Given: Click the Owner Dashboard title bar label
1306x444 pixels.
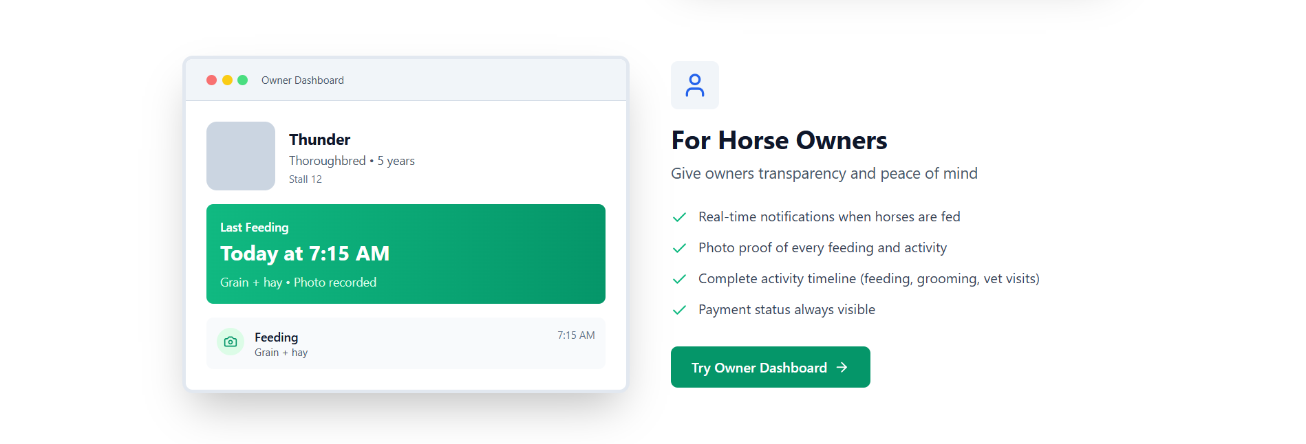Looking at the screenshot, I should coord(302,80).
